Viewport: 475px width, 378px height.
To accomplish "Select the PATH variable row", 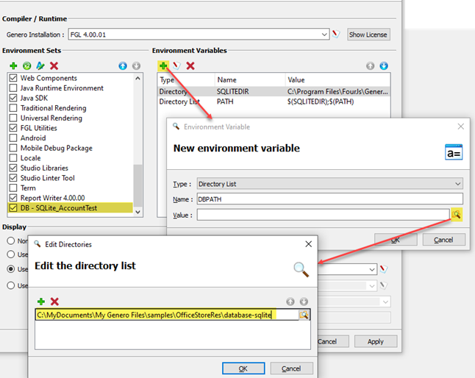I will pyautogui.click(x=274, y=101).
